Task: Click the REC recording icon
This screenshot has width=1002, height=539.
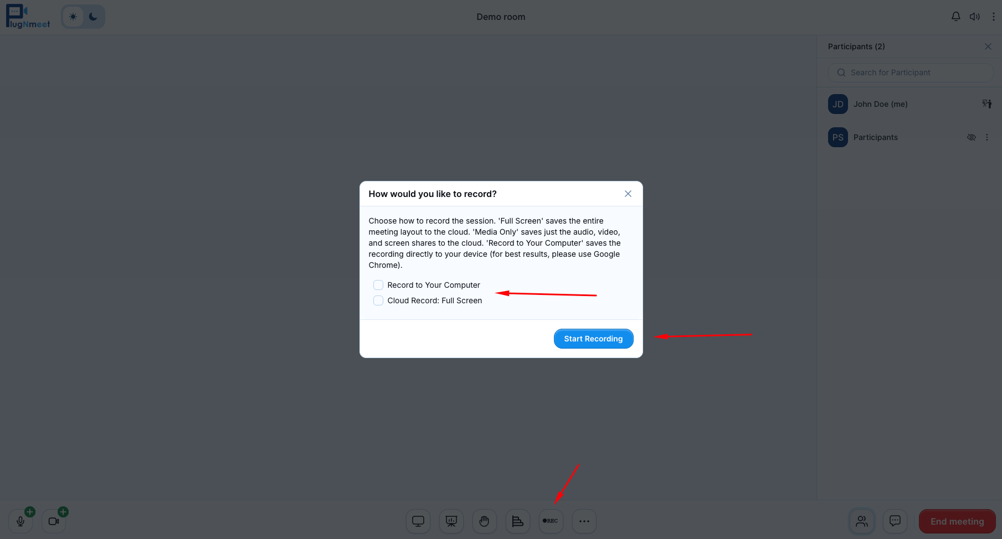Action: (x=551, y=521)
